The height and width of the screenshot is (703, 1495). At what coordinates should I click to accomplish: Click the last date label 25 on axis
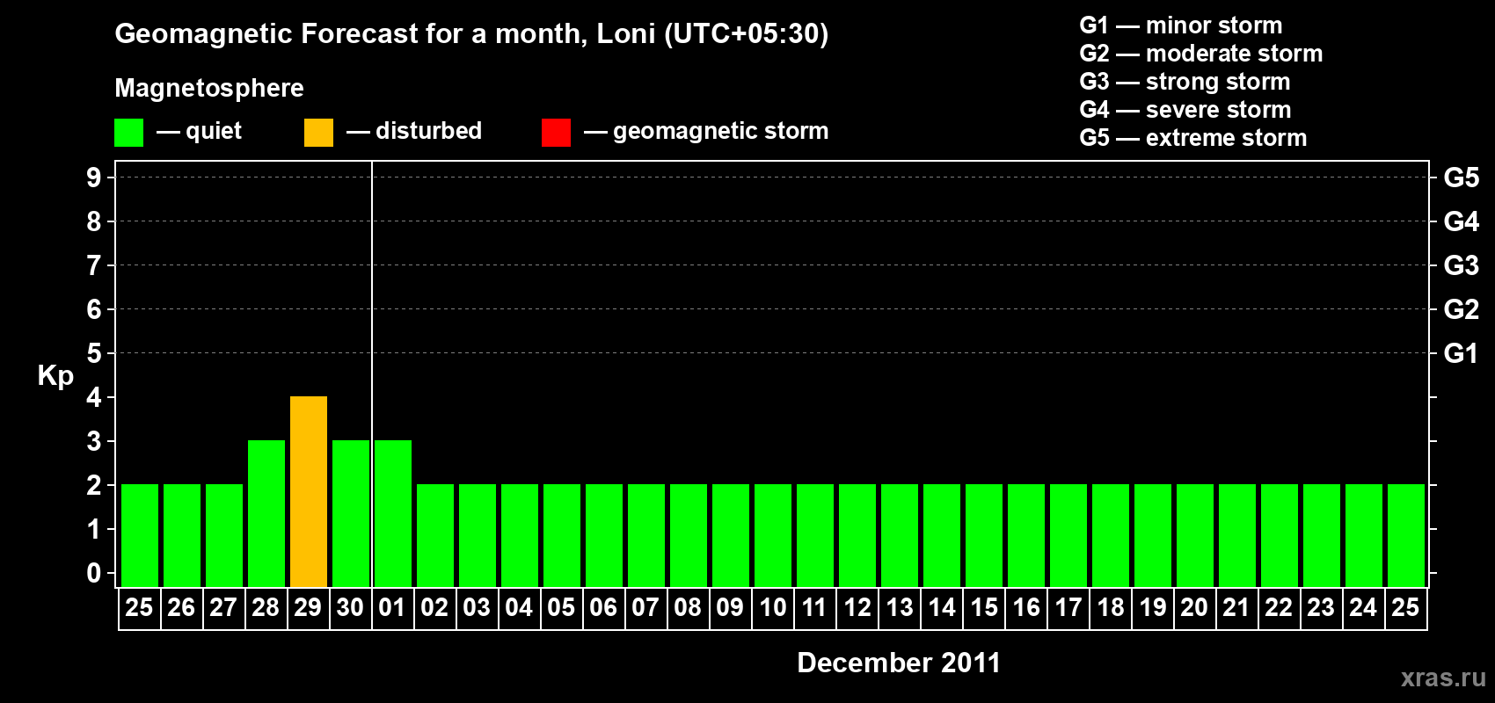(x=1405, y=608)
